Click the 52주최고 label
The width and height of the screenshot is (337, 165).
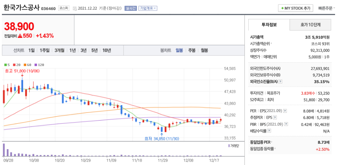click(x=256, y=100)
